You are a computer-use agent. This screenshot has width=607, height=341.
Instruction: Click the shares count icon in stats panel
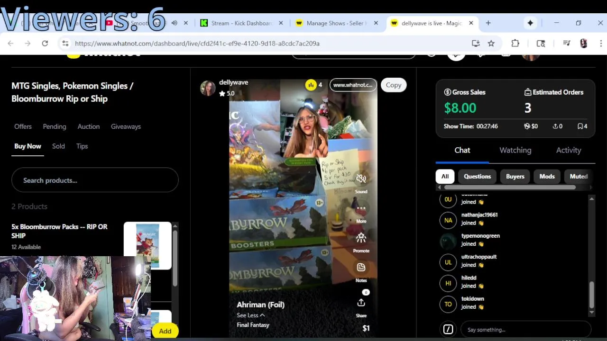[x=555, y=126]
